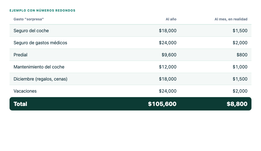261x151 pixels.
Task: Click the $2,000 monthly value for gastos médicos
Action: [x=240, y=43]
